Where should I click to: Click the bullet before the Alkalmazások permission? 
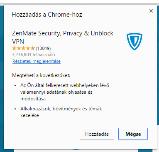(x=15, y=109)
